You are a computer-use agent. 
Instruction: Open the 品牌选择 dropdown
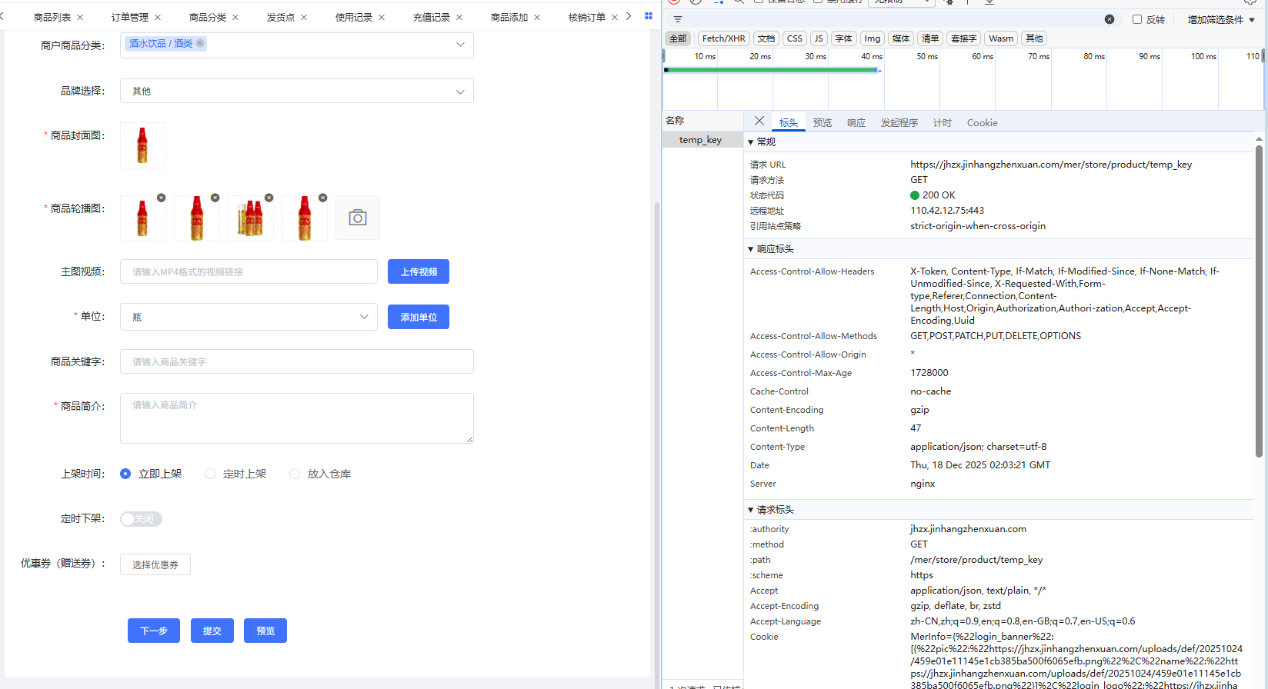click(x=296, y=92)
